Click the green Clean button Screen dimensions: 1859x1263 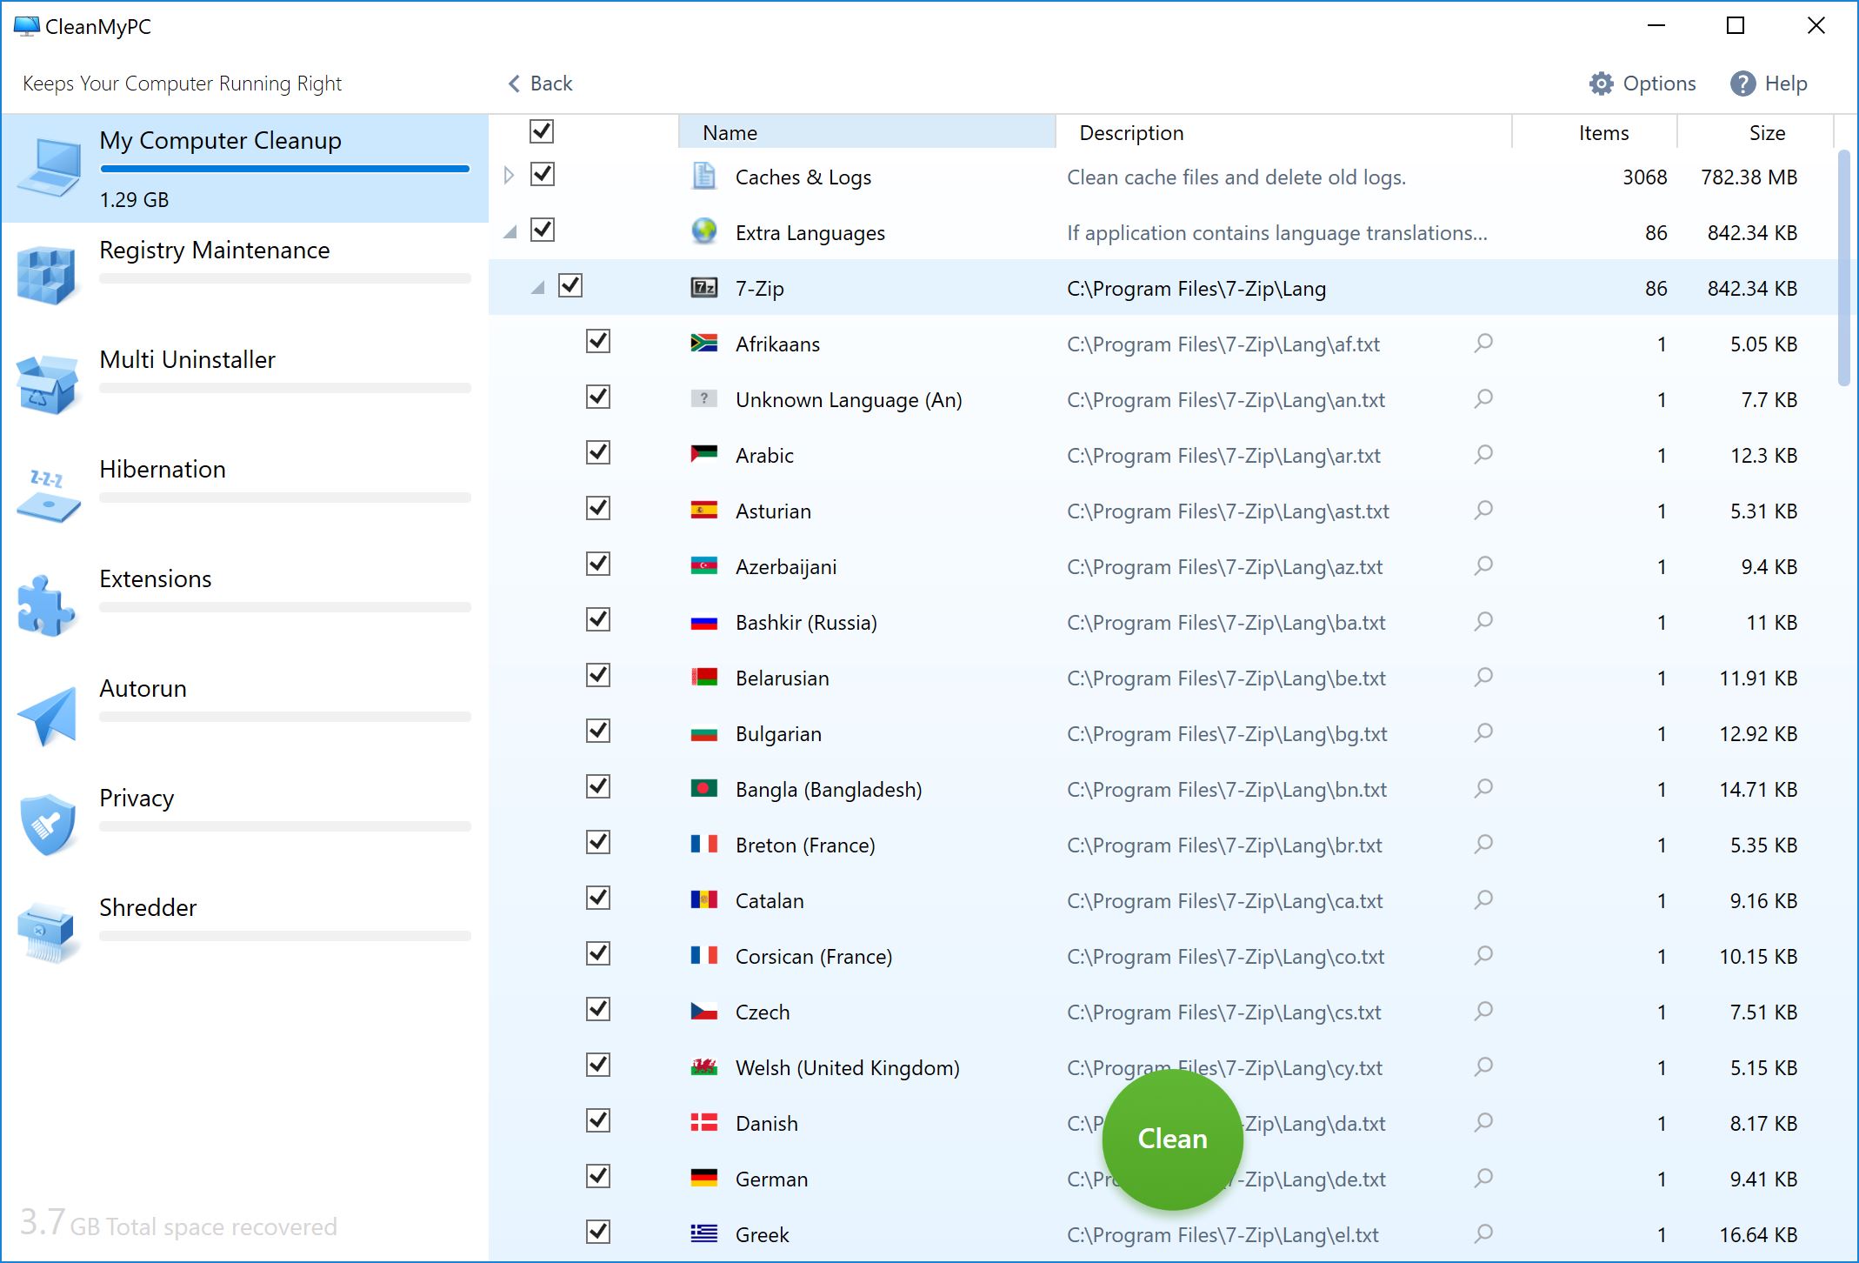[x=1170, y=1139]
